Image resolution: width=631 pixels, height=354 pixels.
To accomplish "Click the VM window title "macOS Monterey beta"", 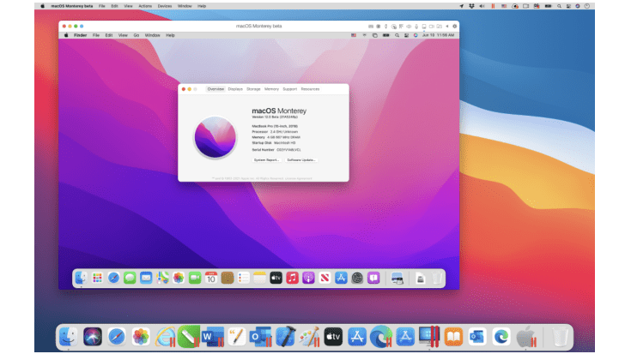I will (258, 26).
